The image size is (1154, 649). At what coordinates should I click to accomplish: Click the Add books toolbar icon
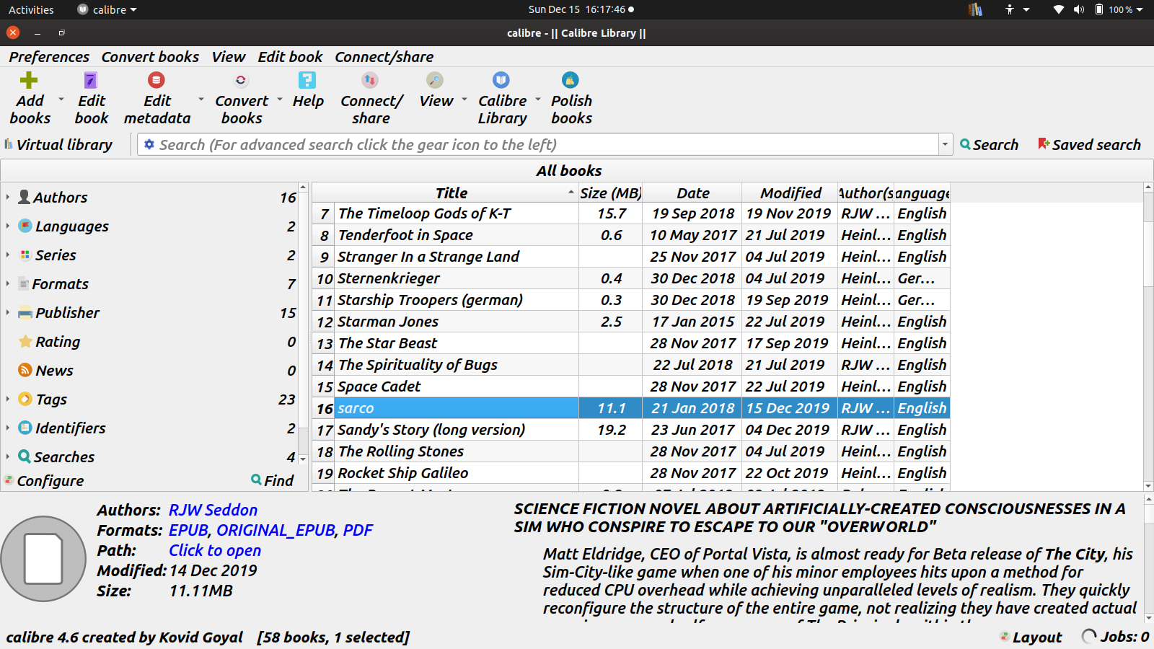point(29,80)
